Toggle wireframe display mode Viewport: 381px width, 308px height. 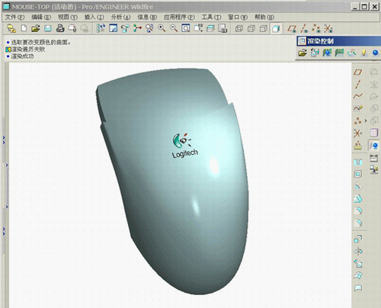(239, 28)
